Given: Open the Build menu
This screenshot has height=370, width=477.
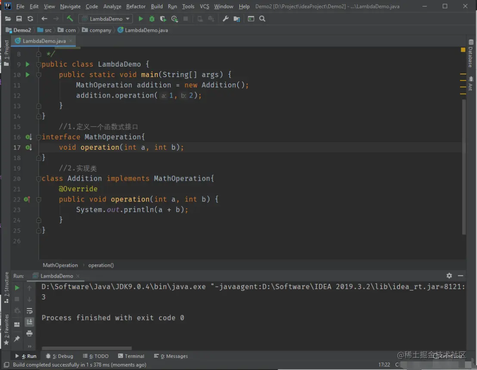Looking at the screenshot, I should coord(157,6).
